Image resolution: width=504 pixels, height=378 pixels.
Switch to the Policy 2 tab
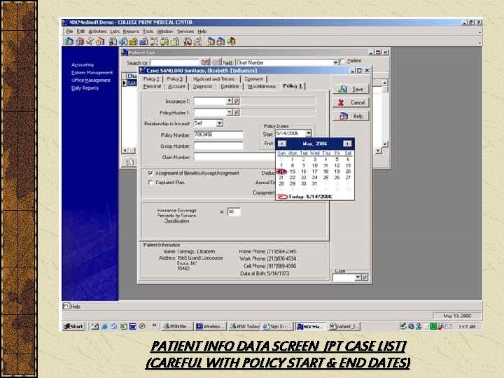(151, 78)
